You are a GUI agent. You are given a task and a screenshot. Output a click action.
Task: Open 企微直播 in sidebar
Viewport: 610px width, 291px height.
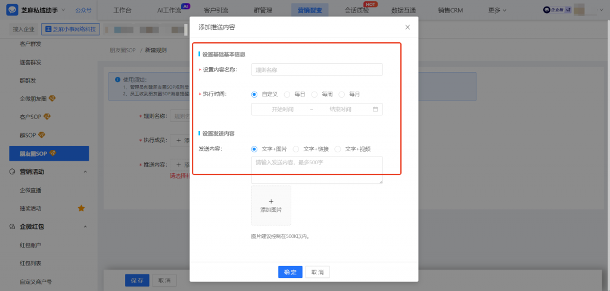[x=30, y=190]
